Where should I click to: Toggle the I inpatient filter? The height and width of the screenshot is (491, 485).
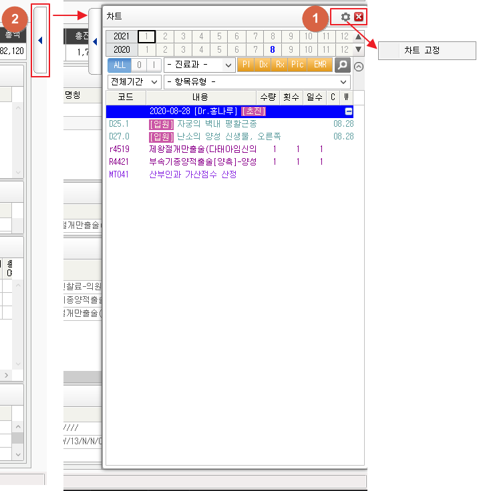(154, 65)
